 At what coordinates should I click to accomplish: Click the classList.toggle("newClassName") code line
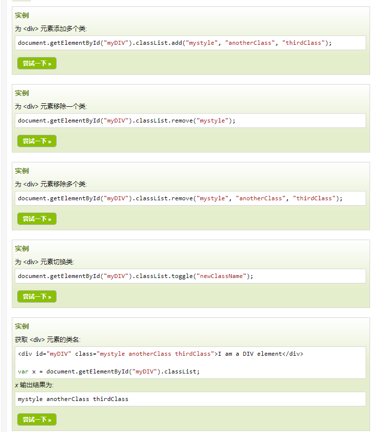pos(135,276)
